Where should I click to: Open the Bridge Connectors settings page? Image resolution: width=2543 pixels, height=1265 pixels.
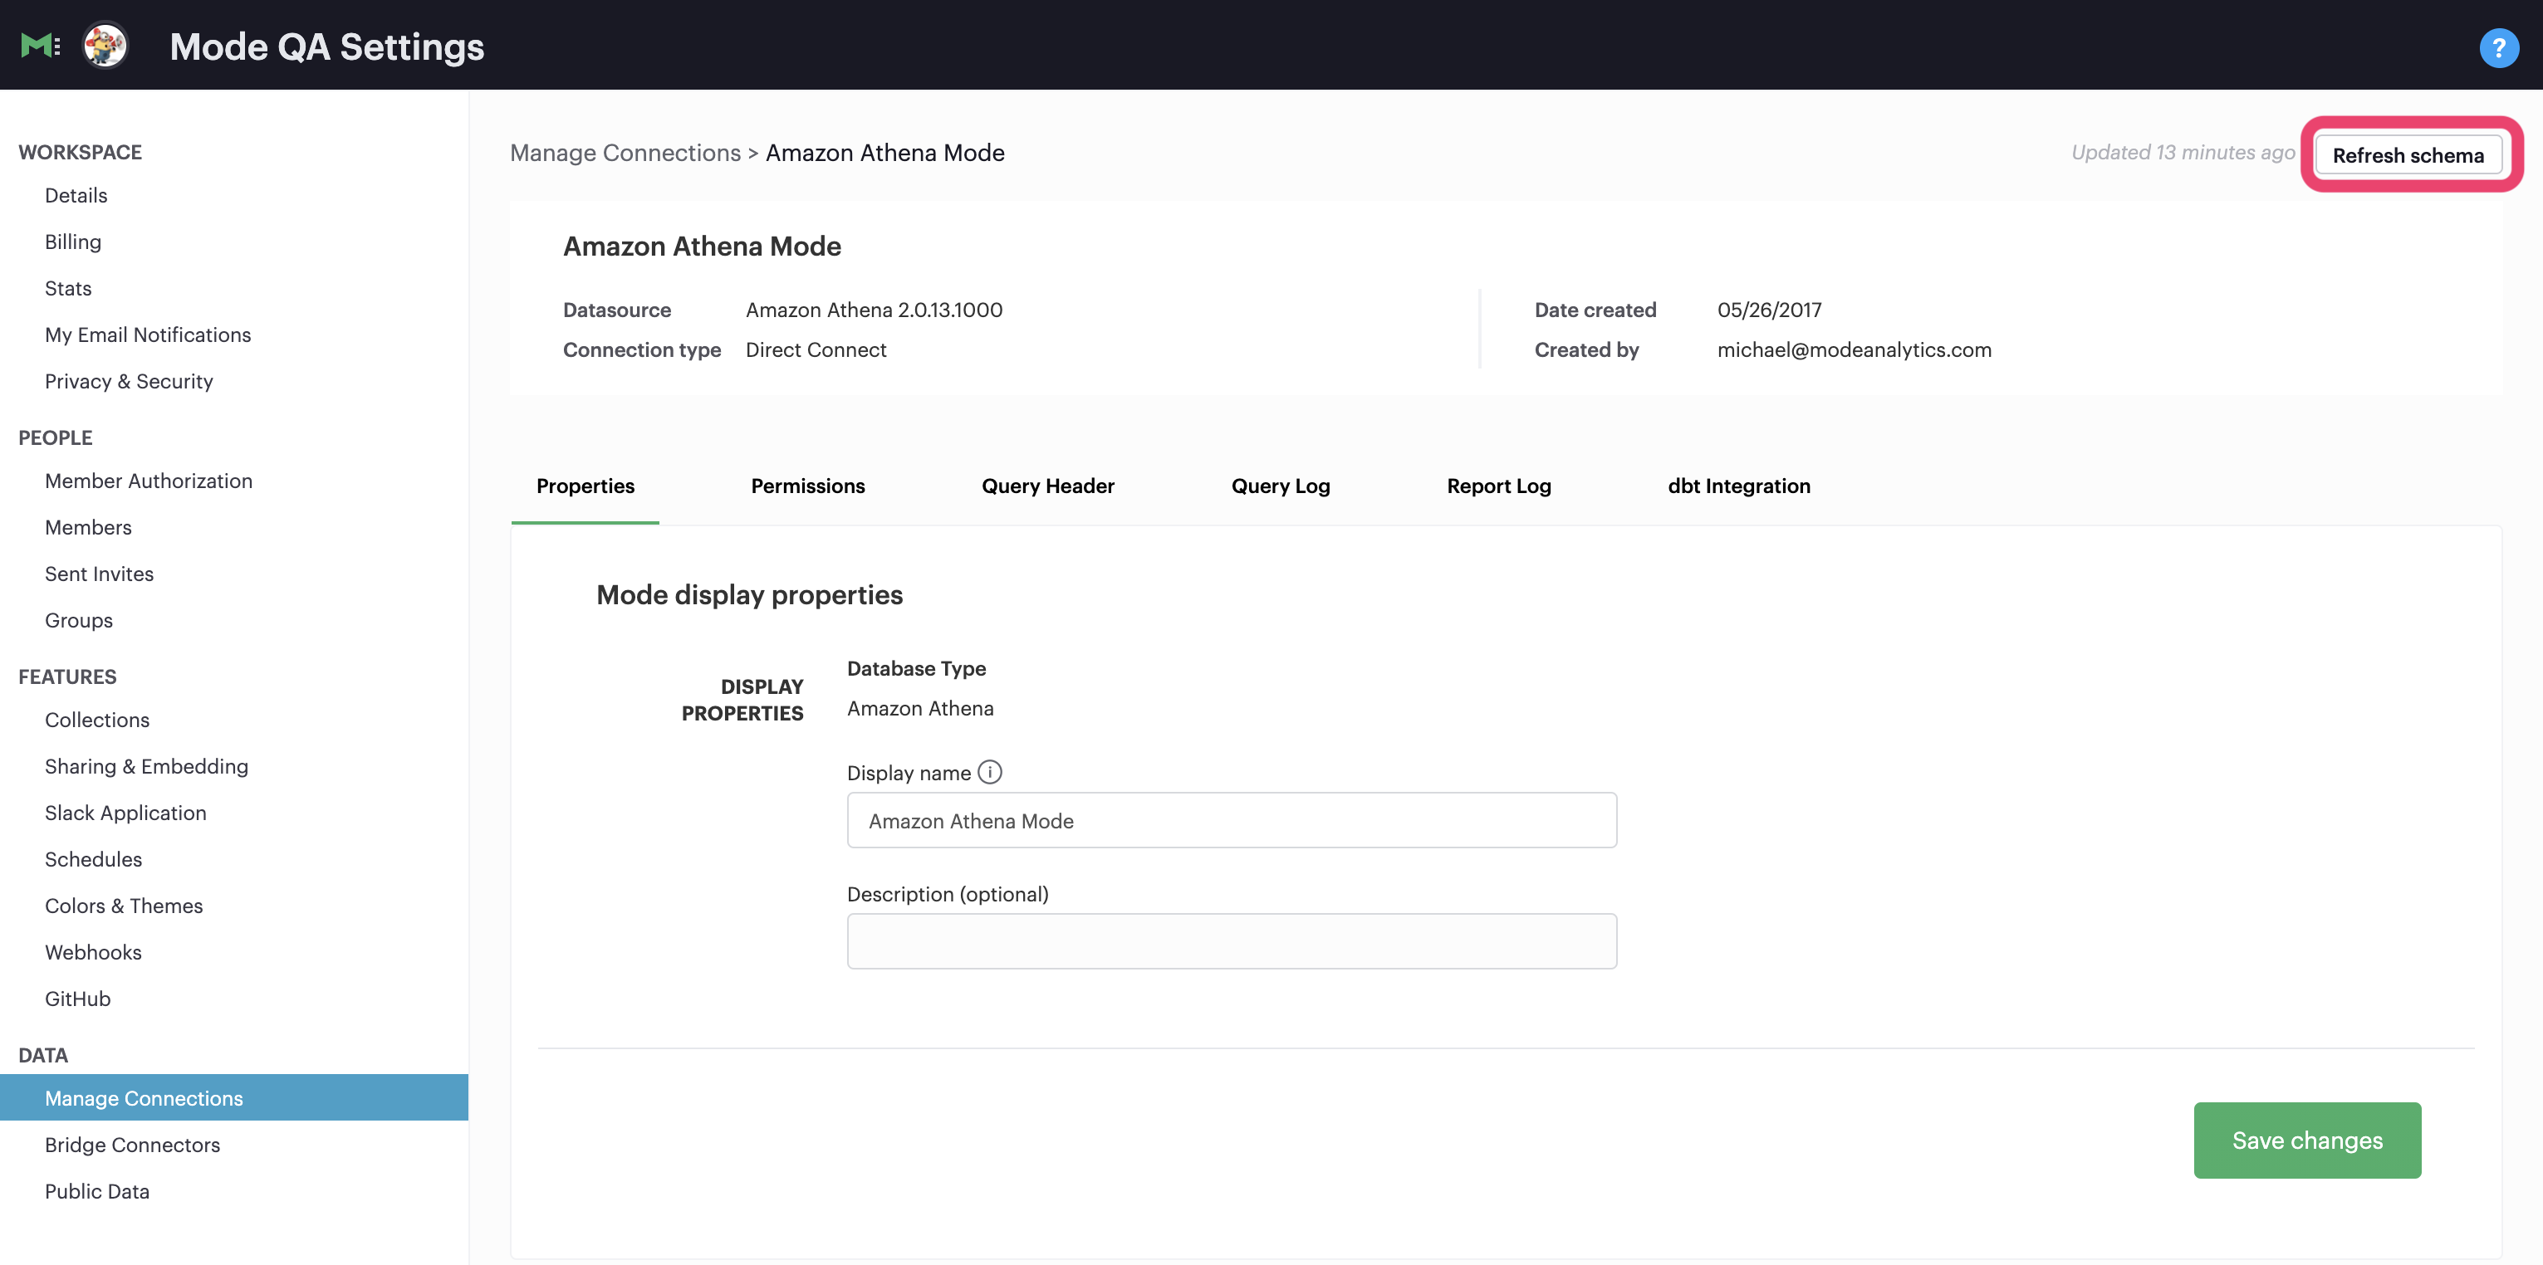(x=133, y=1143)
